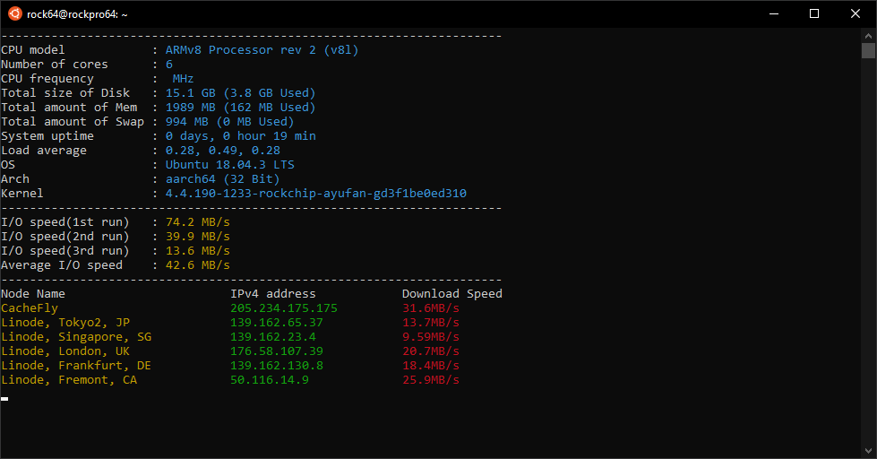877x459 pixels.
Task: Click the Linode, Tokyo2, JP entry
Action: (65, 323)
